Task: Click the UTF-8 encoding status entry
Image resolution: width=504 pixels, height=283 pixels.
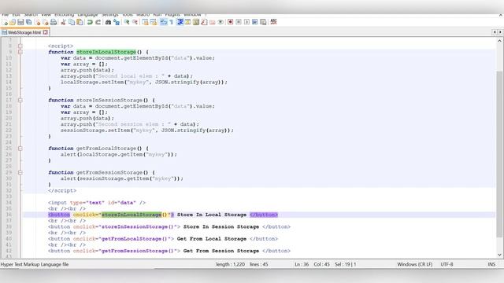Action: (447, 264)
